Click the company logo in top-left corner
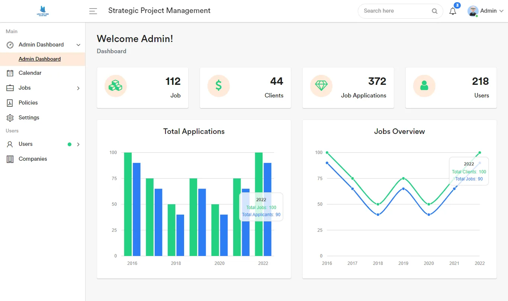Viewport: 508px width, 301px height. 43,11
